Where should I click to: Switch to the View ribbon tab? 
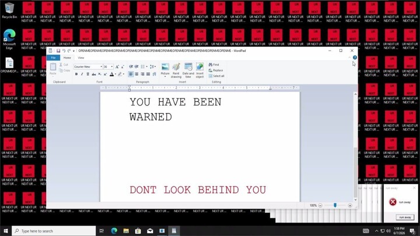[81, 58]
